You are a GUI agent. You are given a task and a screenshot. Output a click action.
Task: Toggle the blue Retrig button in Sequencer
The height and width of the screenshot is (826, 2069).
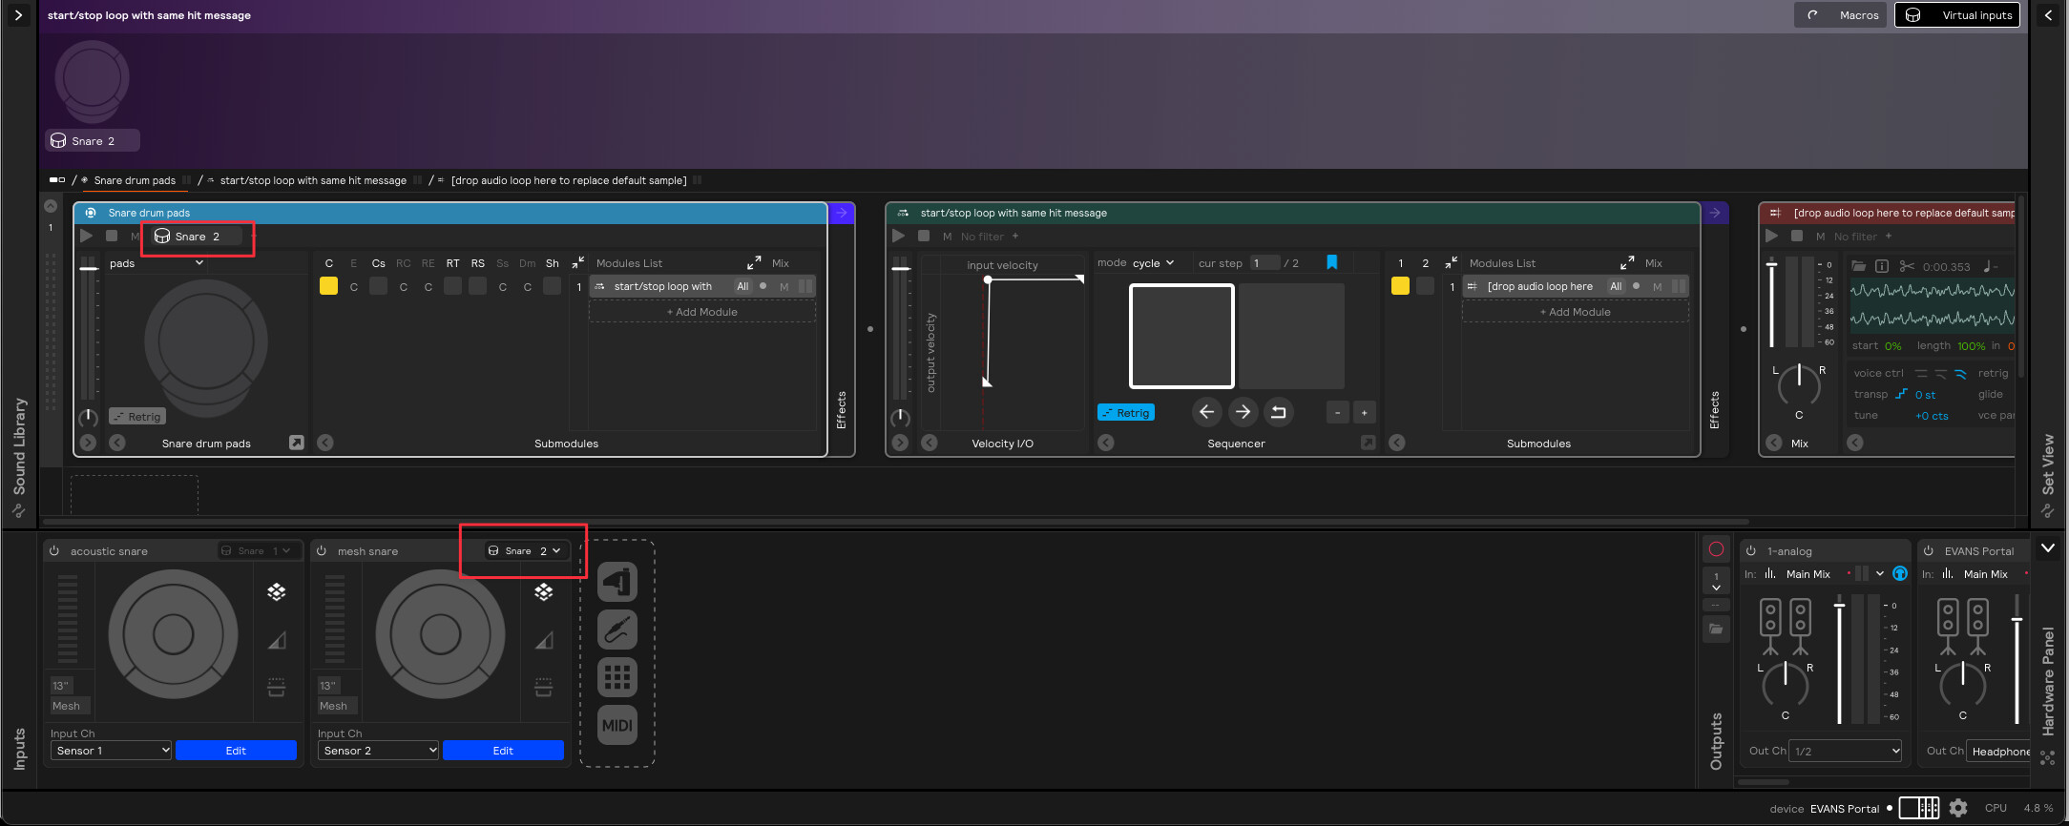pos(1126,413)
